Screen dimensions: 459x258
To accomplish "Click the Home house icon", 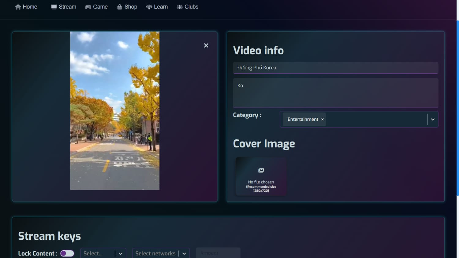I will (x=18, y=7).
